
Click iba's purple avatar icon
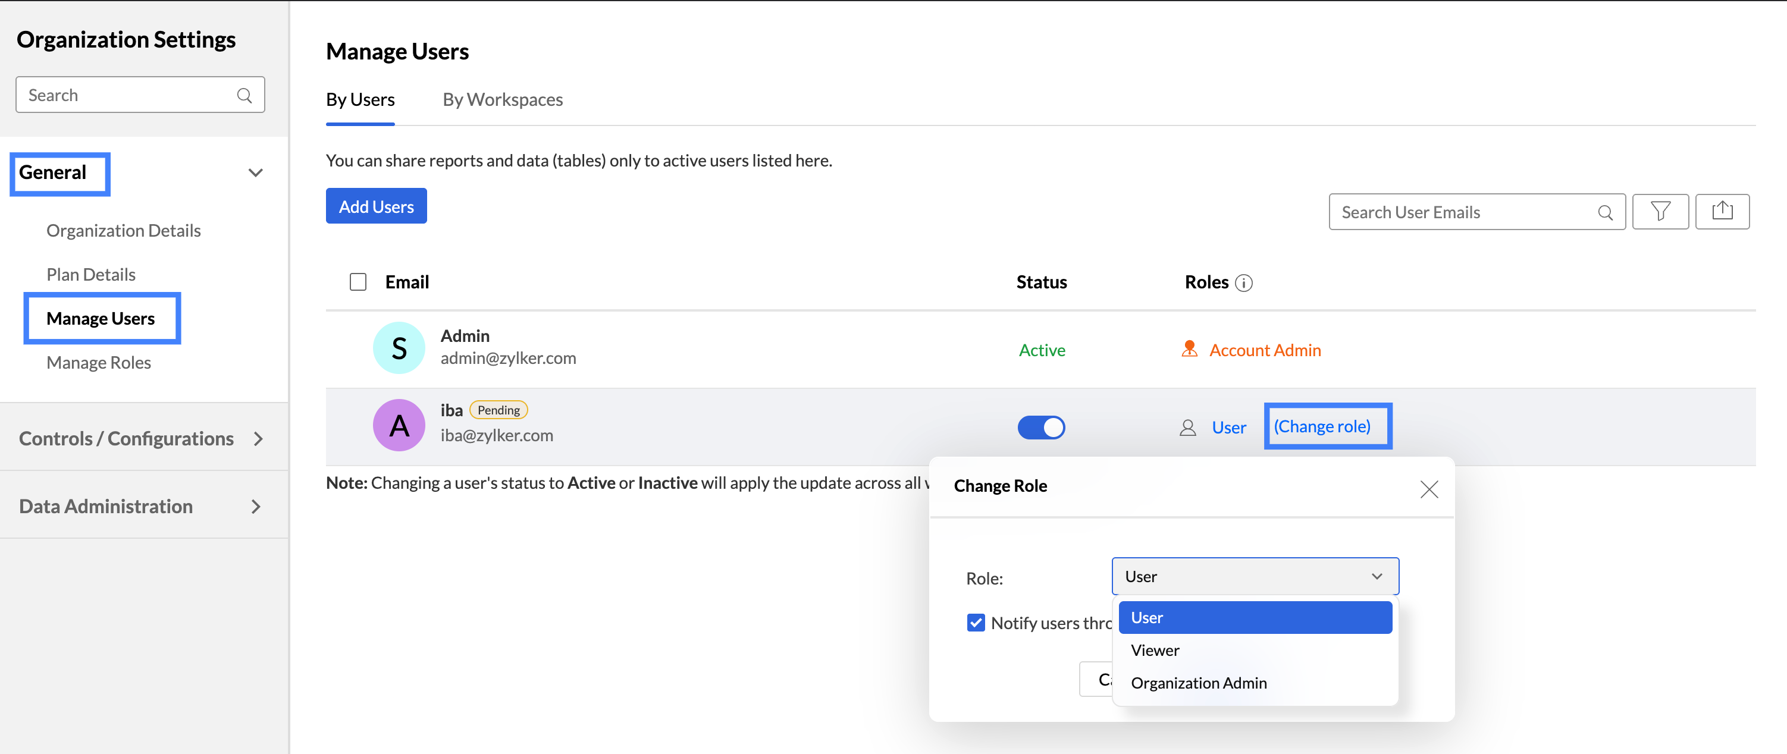pos(399,425)
